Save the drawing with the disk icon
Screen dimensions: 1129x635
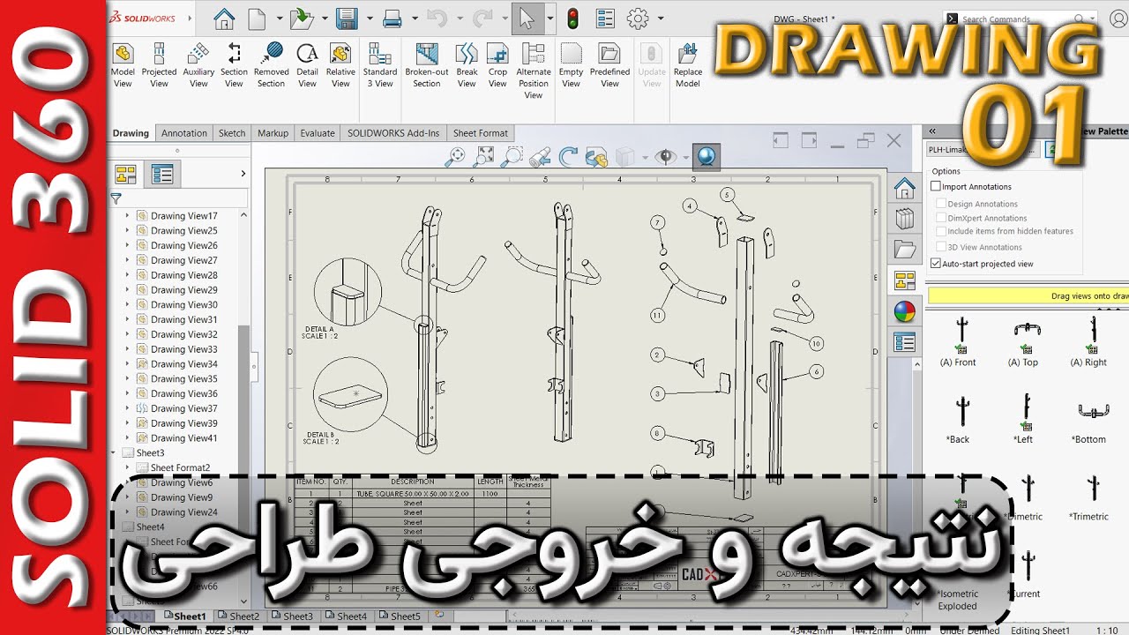click(347, 19)
